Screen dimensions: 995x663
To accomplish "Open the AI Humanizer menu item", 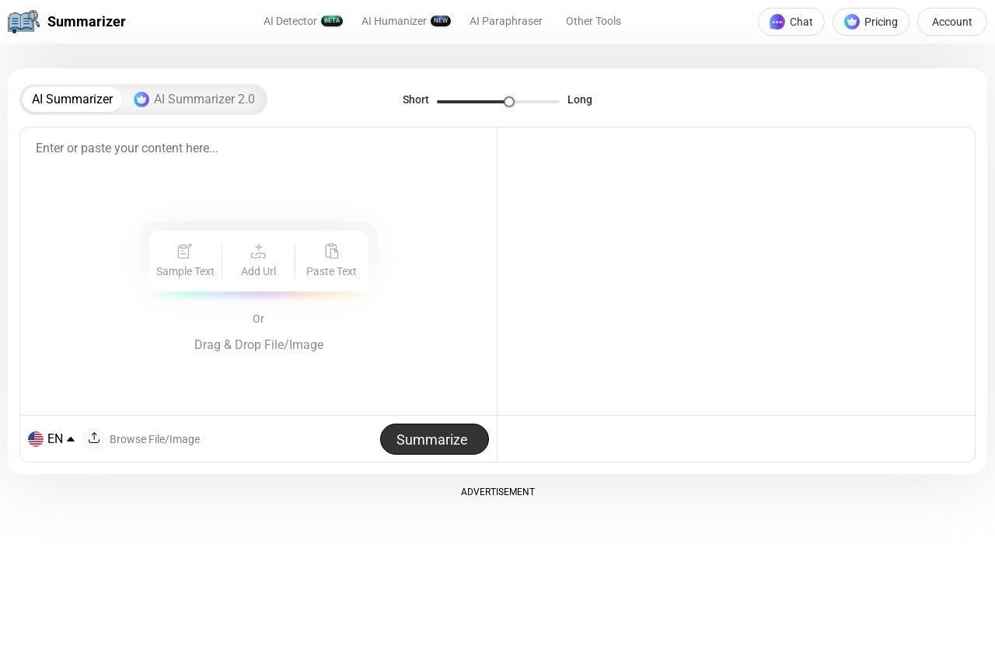I will (394, 21).
